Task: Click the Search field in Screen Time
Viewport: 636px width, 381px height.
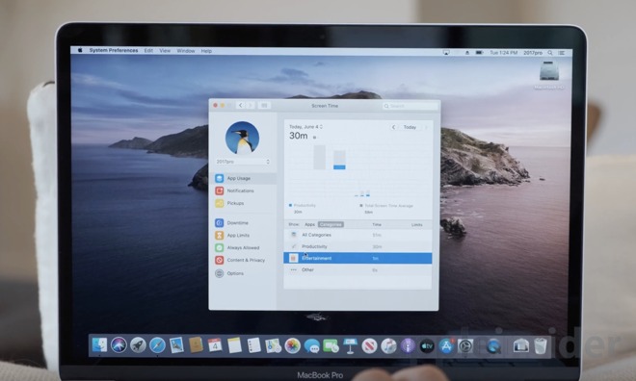Action: point(411,106)
